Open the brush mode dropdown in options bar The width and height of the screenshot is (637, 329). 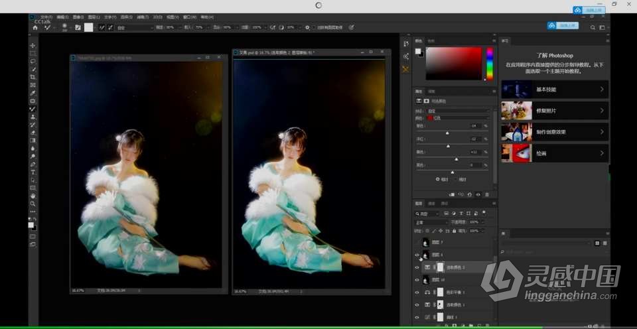pos(135,28)
